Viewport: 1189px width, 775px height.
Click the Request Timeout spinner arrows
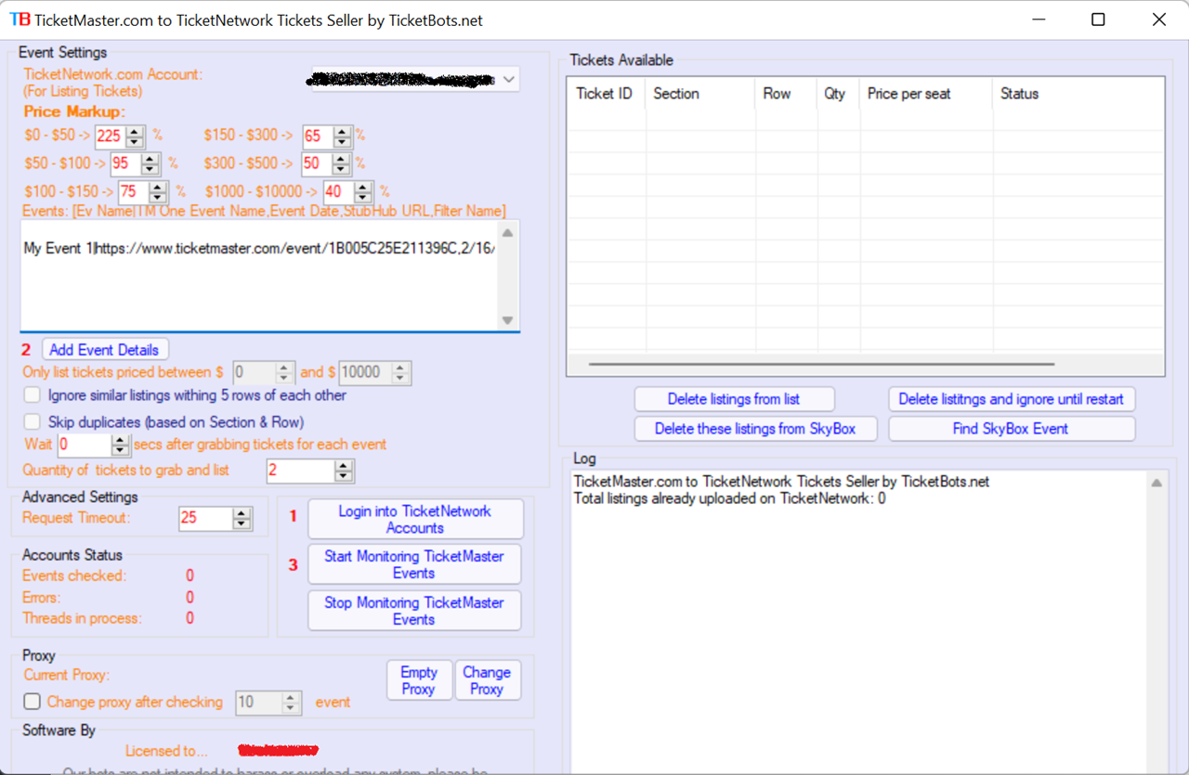click(x=242, y=518)
